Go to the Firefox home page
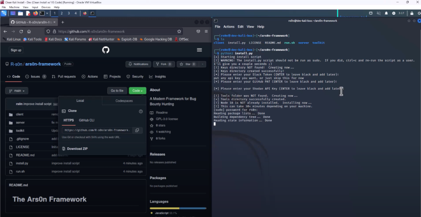421x217 pixels. click(29, 32)
